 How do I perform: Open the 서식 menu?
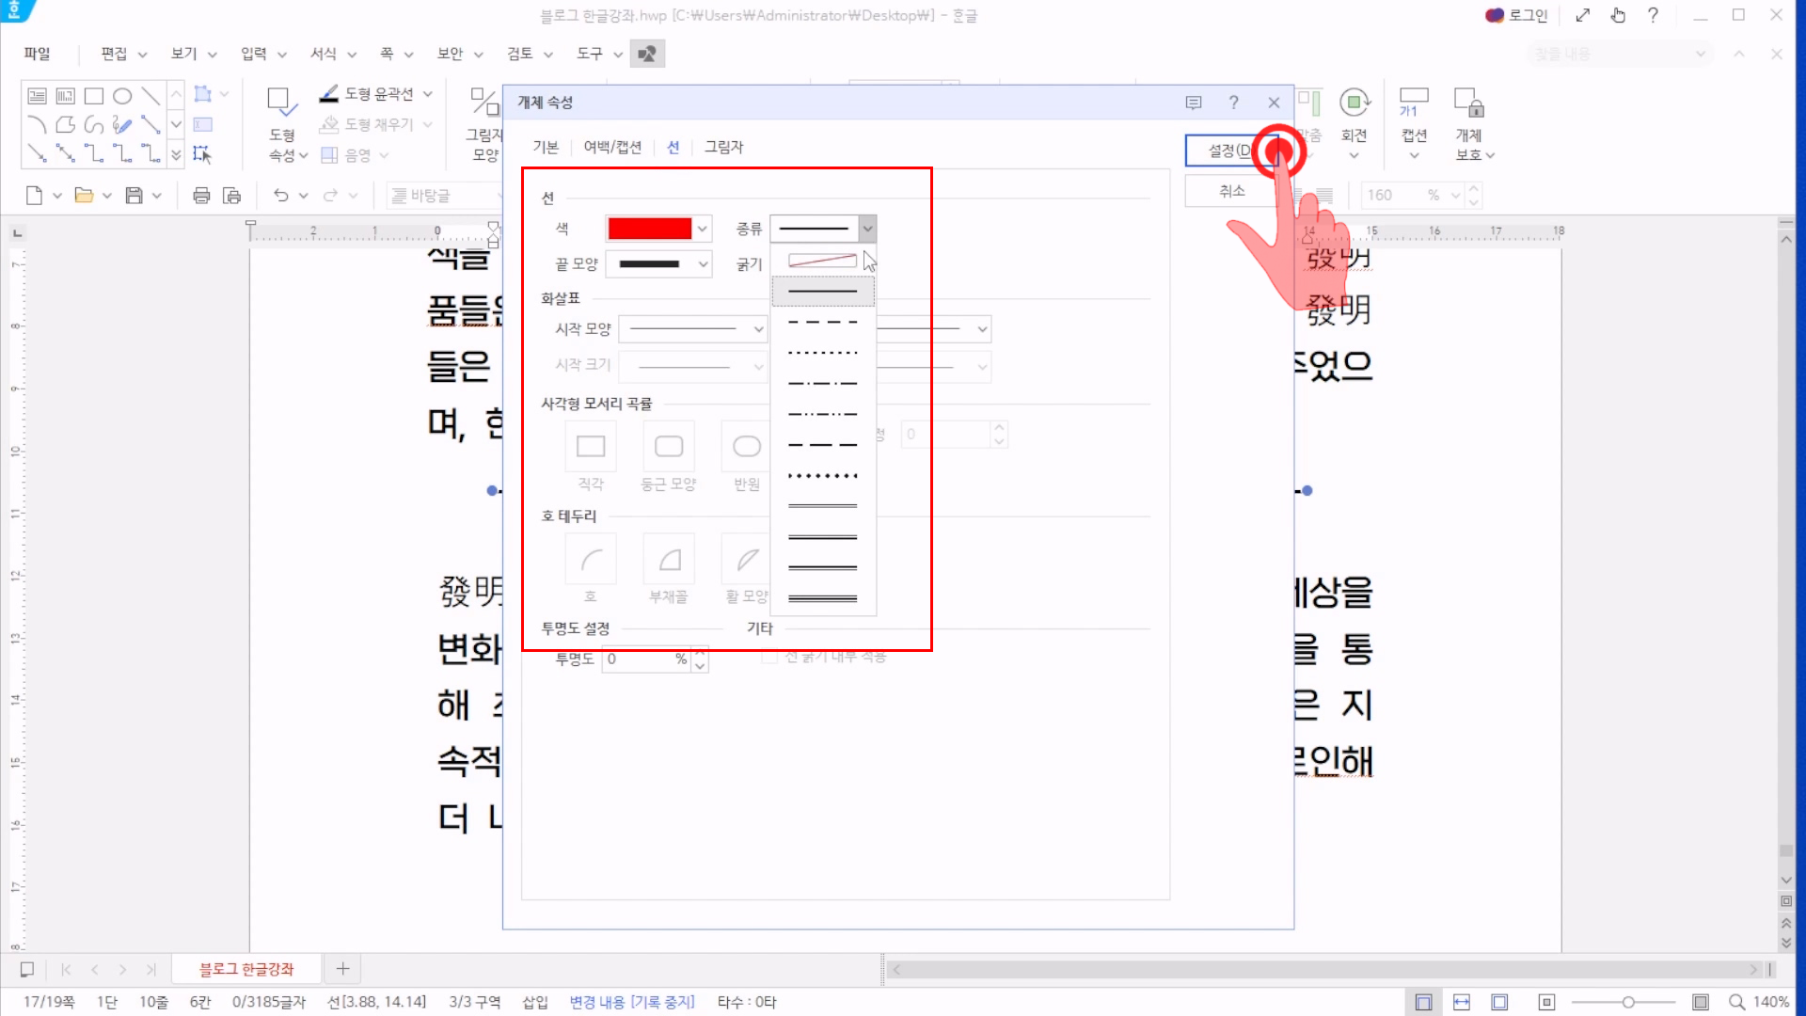tap(324, 54)
